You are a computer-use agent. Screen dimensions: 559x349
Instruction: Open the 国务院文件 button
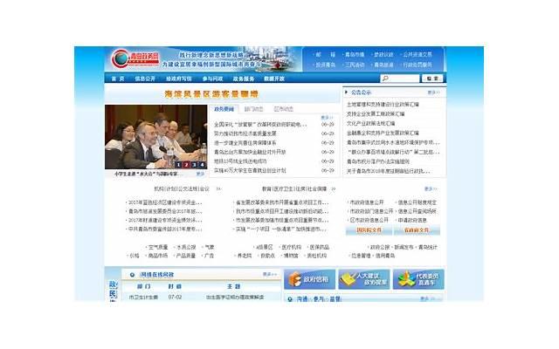(369, 230)
